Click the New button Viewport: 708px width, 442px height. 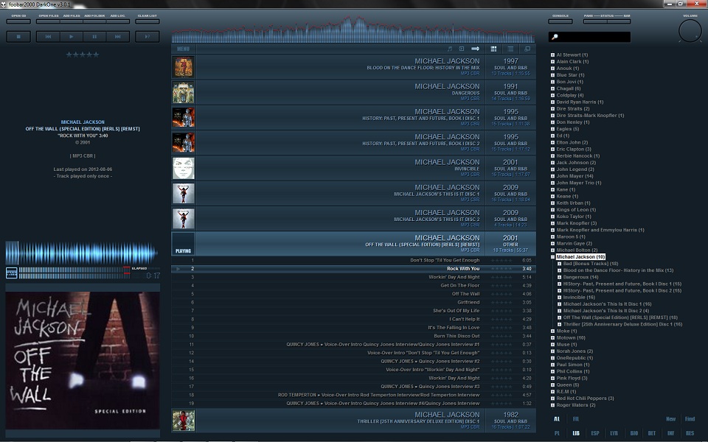click(x=670, y=419)
